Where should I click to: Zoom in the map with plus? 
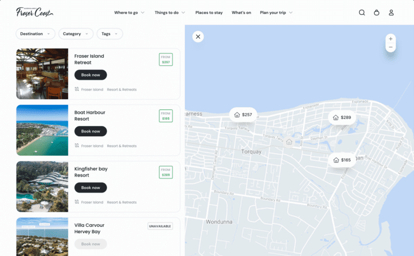391,39
